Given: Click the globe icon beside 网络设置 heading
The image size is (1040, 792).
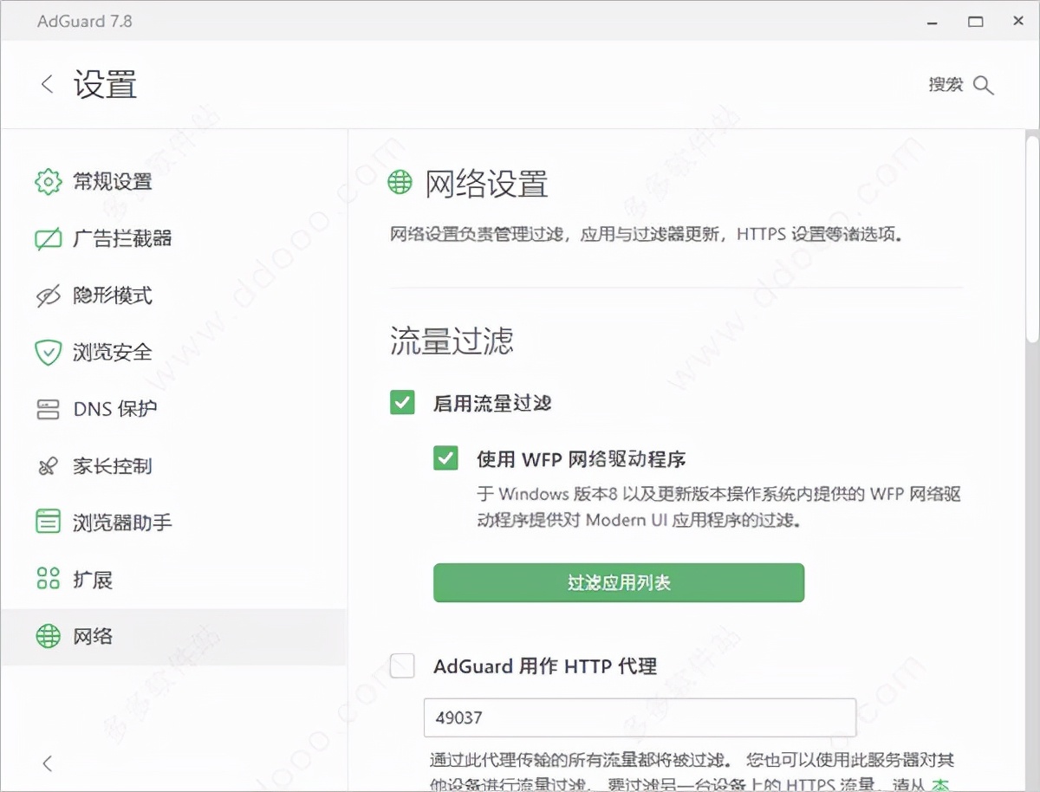Looking at the screenshot, I should coord(400,182).
